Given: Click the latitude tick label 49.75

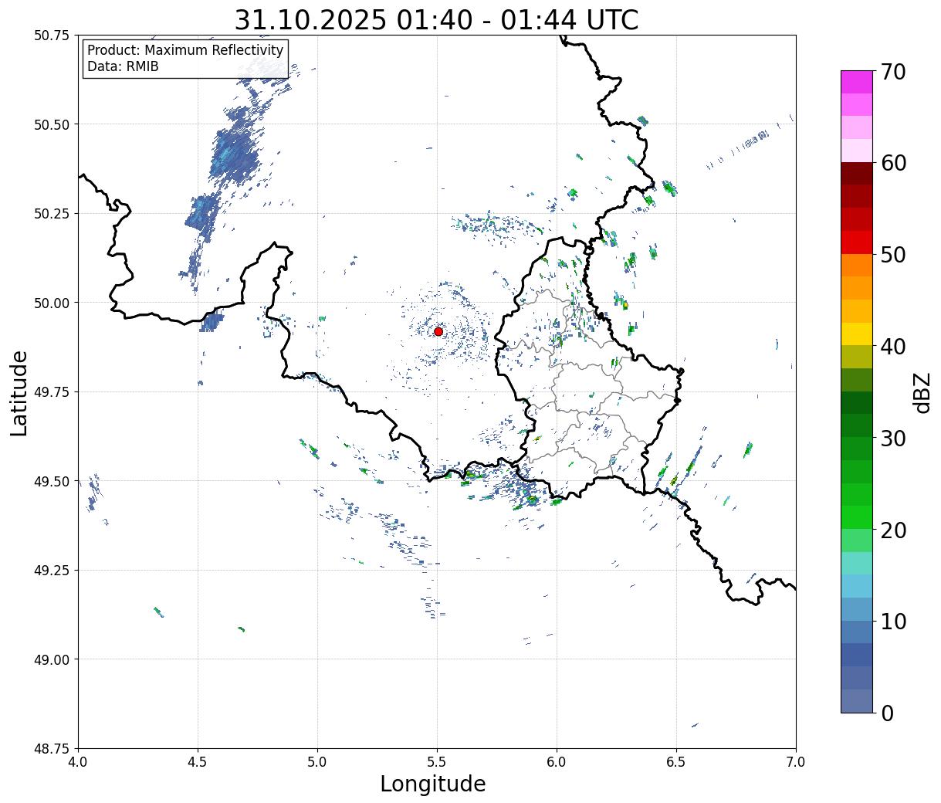Looking at the screenshot, I should coord(52,392).
